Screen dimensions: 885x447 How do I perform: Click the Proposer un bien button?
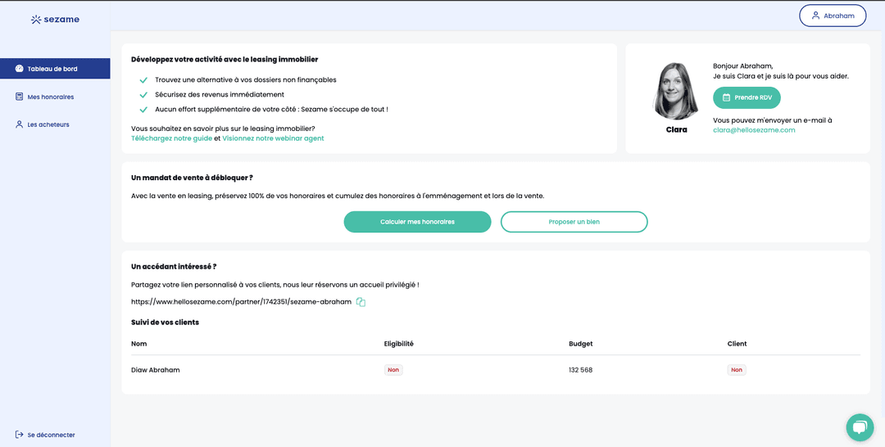coord(574,222)
